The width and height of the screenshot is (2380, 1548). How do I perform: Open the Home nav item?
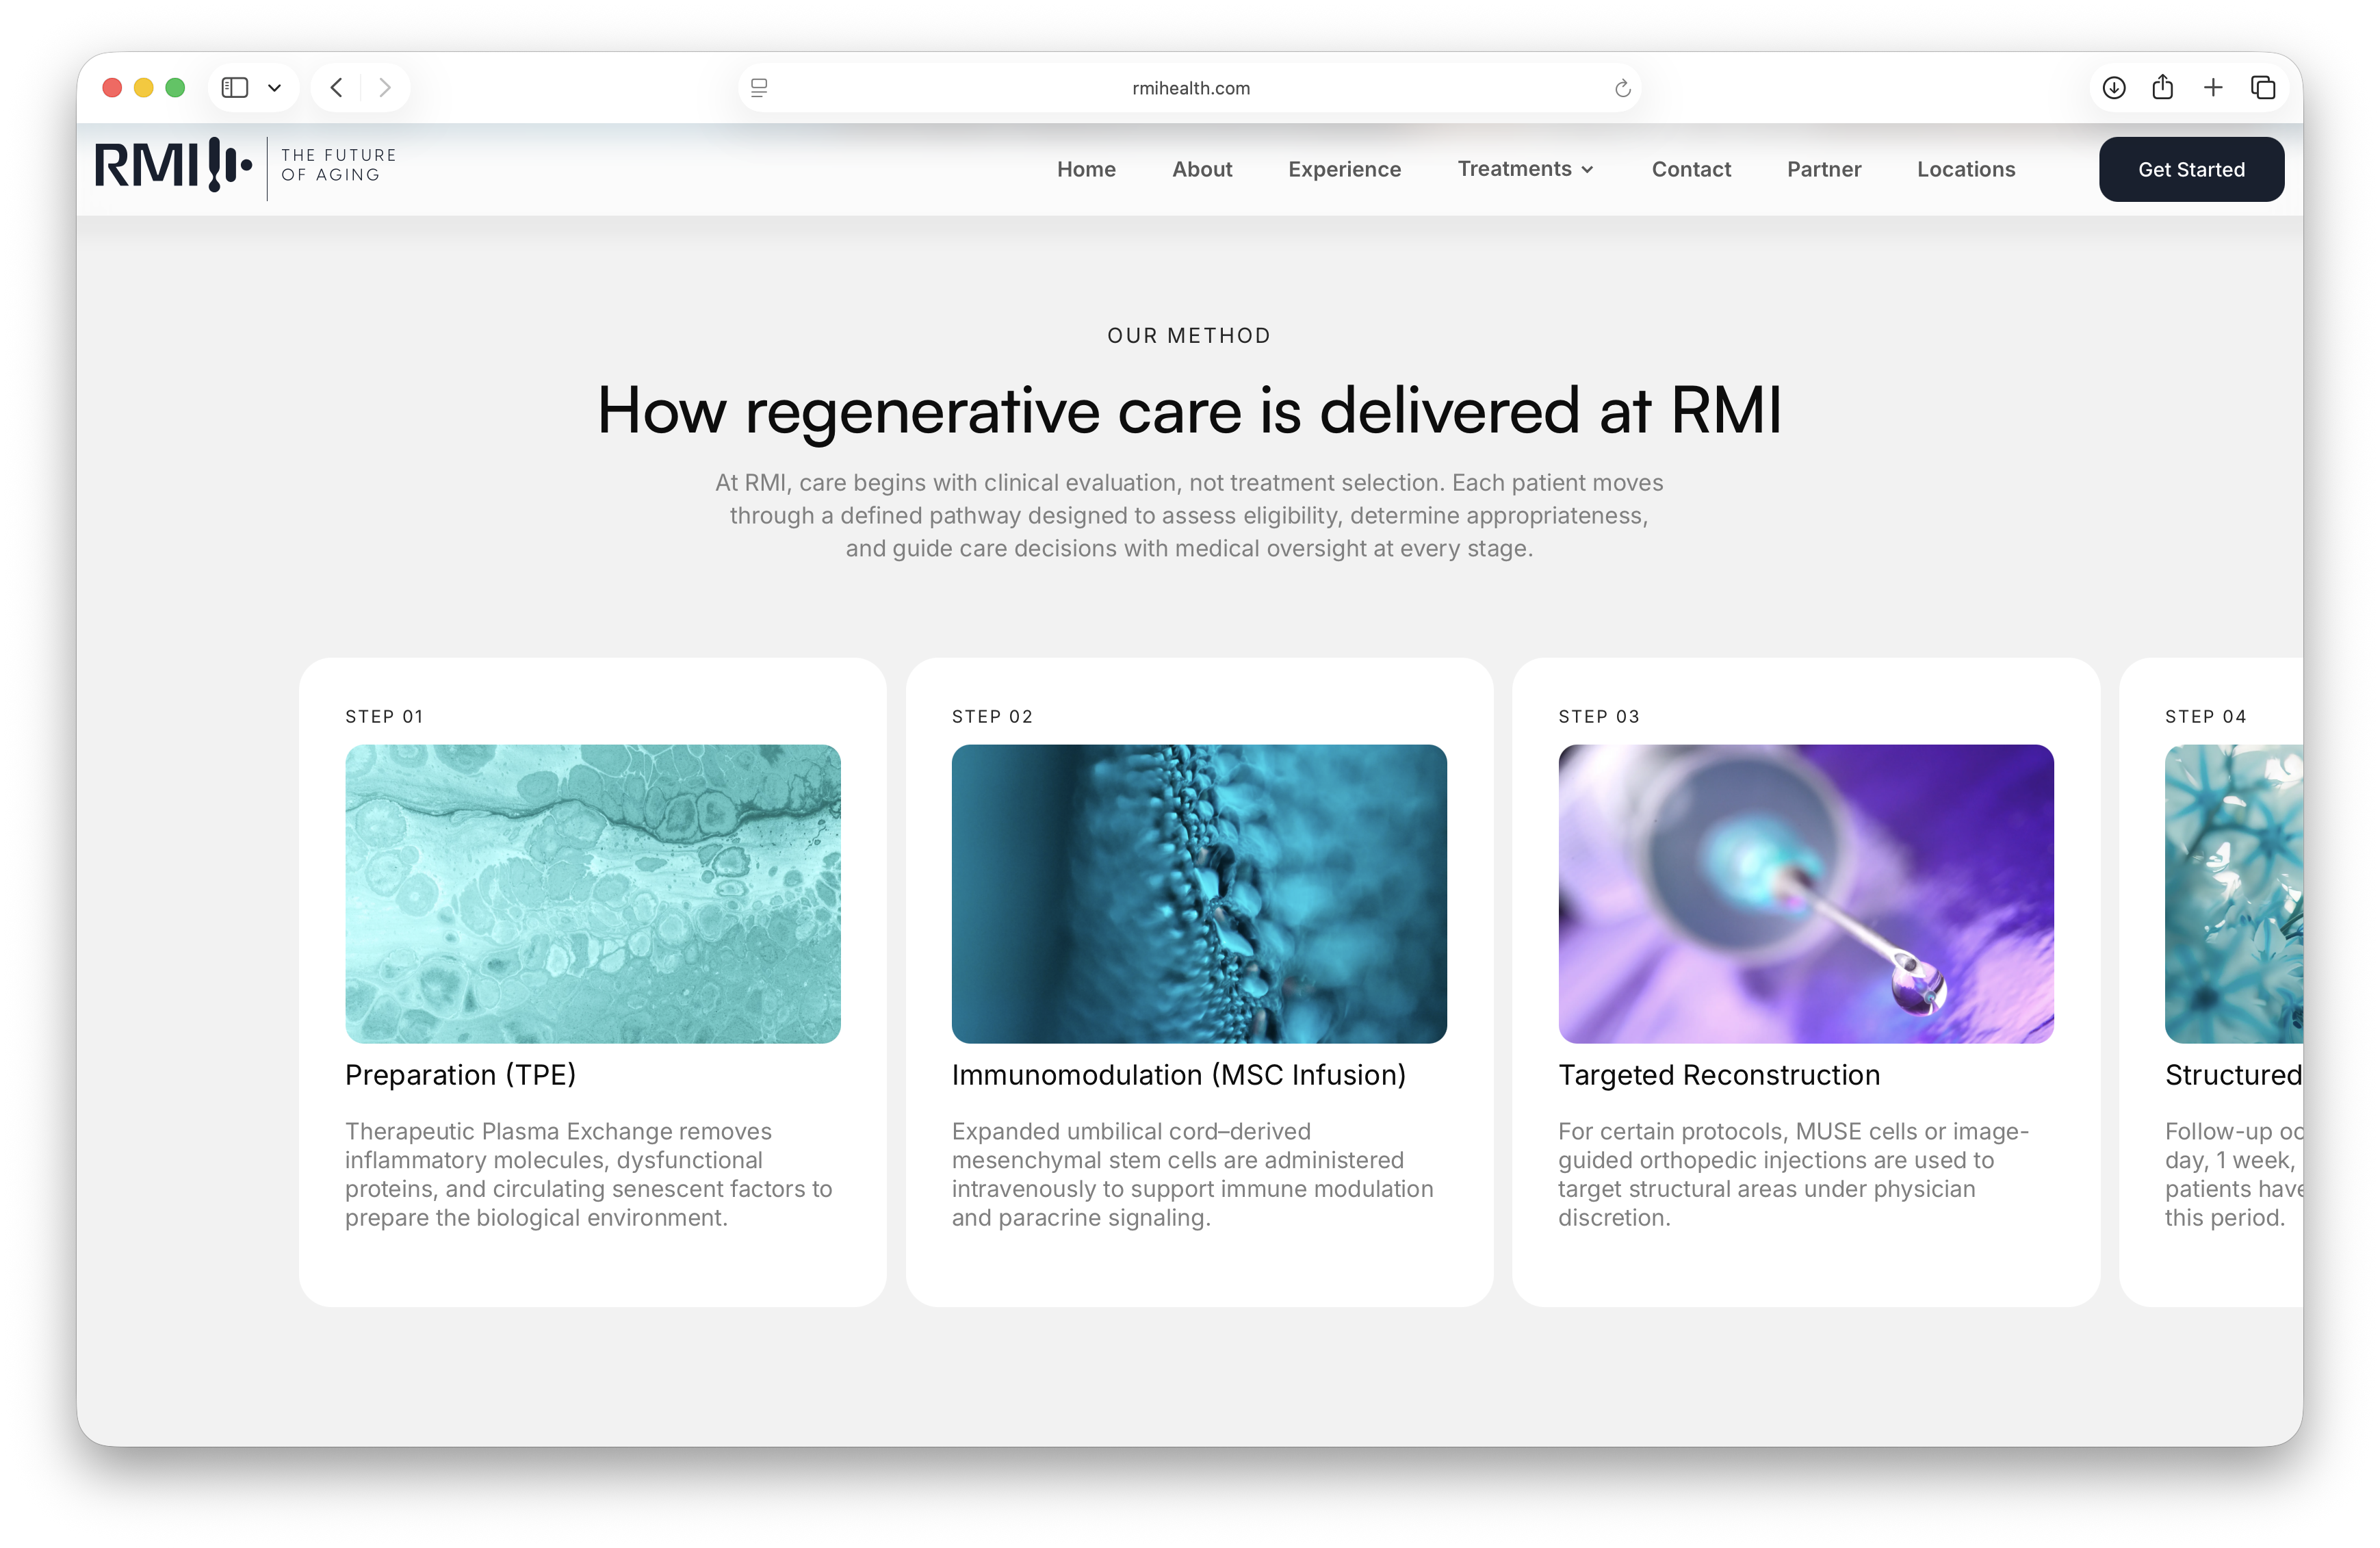click(x=1086, y=169)
